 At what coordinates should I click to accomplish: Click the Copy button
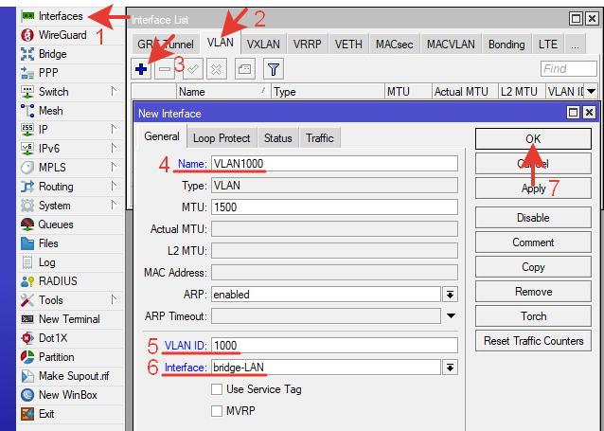click(x=533, y=267)
